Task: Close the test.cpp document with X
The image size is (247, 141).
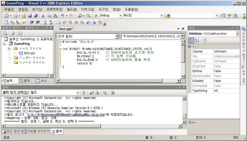Action: [x=183, y=29]
